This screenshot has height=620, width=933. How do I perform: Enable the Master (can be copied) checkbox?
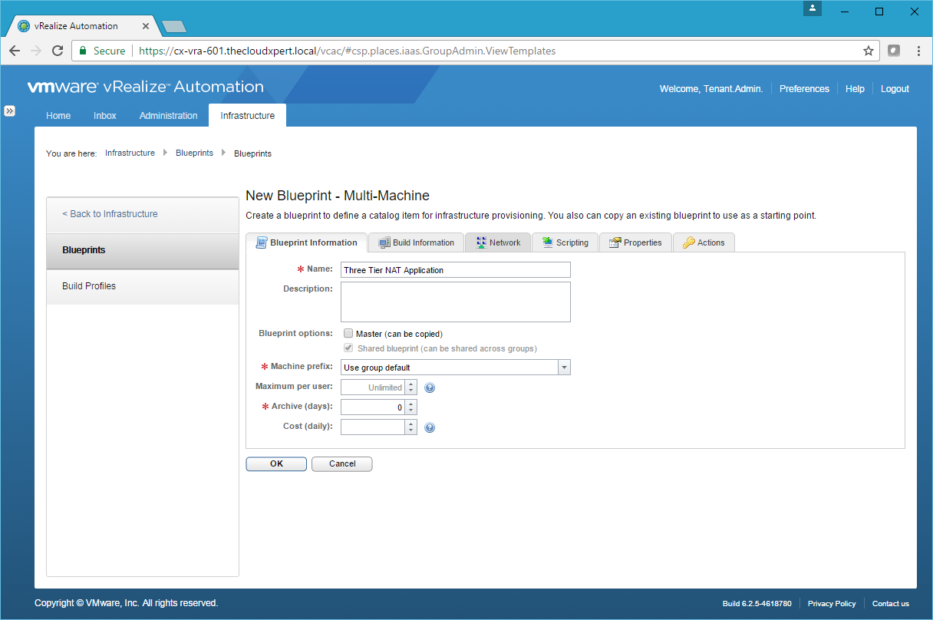coord(348,334)
